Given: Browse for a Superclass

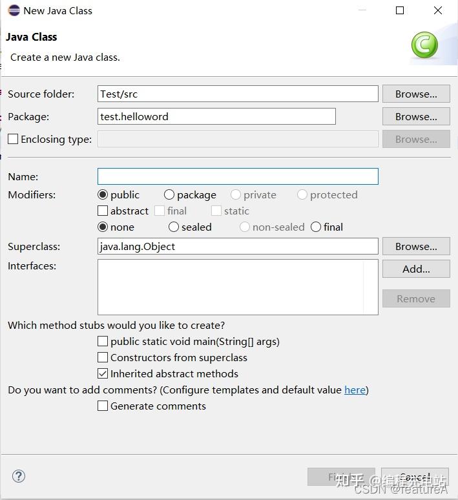Looking at the screenshot, I should click(x=416, y=246).
